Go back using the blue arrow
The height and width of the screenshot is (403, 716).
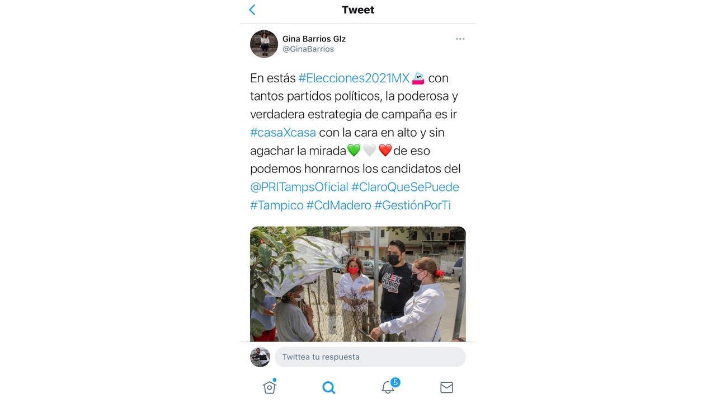pyautogui.click(x=252, y=10)
